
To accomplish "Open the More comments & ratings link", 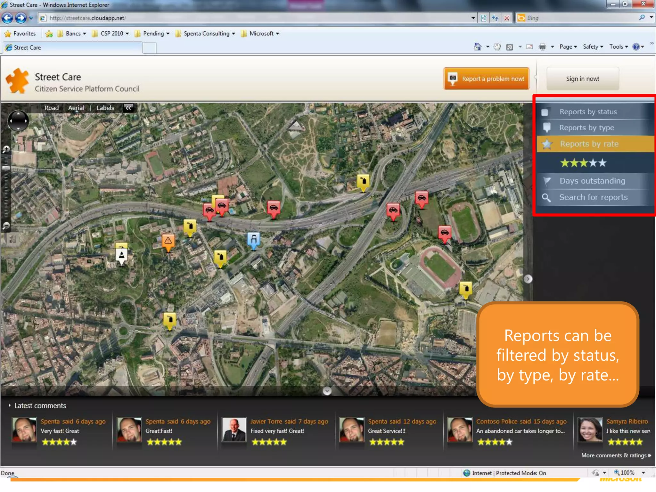I will pyautogui.click(x=616, y=455).
